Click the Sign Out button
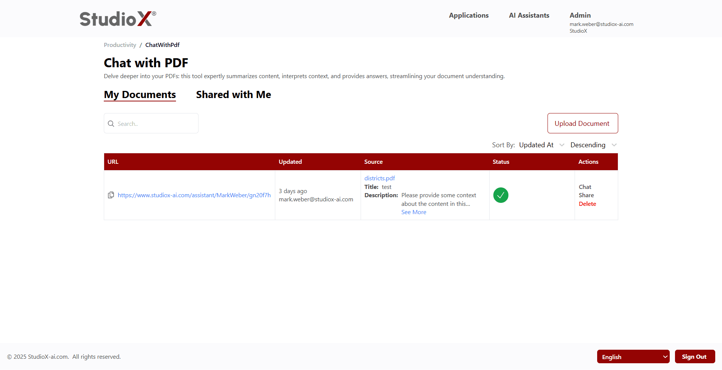Viewport: 722px width, 370px height. [x=695, y=356]
